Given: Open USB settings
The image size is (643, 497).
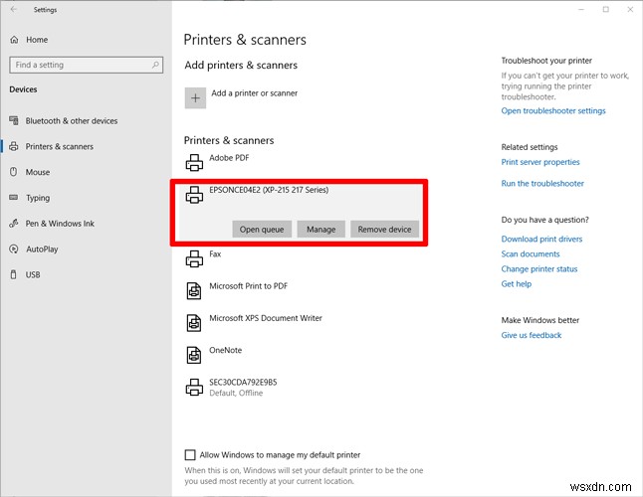Looking at the screenshot, I should click(x=33, y=274).
